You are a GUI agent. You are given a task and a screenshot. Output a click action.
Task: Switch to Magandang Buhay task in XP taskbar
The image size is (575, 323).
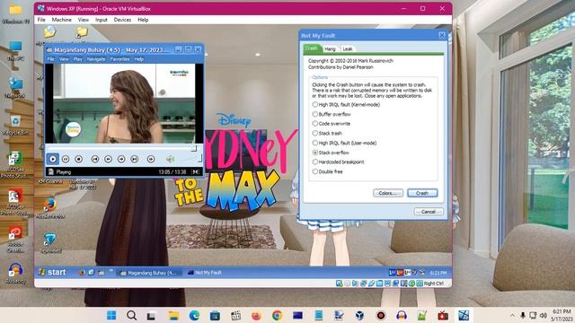[x=149, y=273]
